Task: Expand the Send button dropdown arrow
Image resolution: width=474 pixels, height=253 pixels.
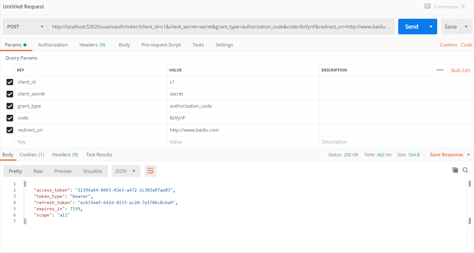Action: 431,27
